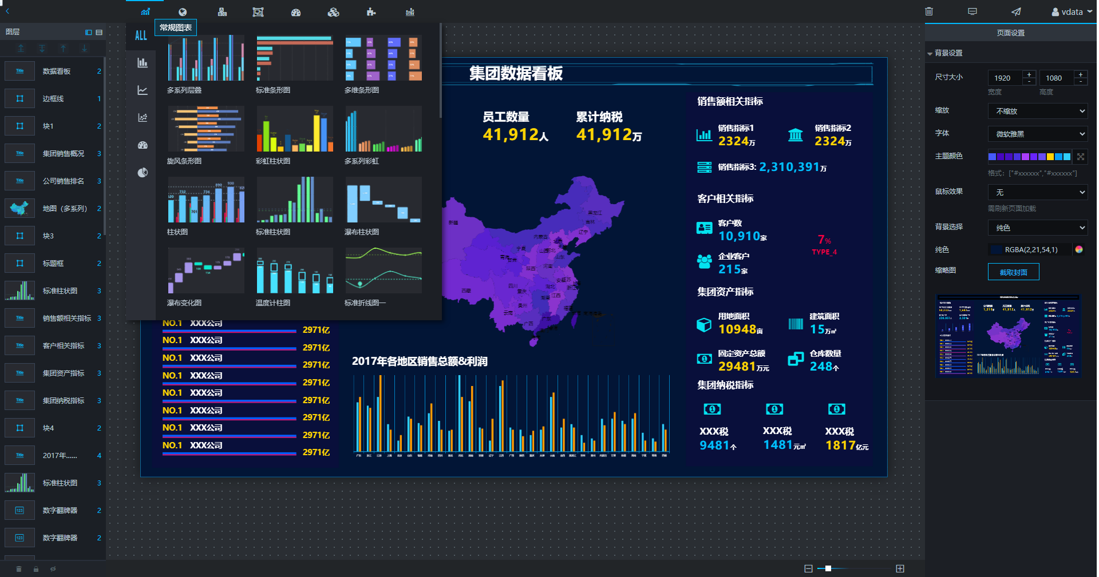Open the vdata user account menu
Viewport: 1099px width, 577px height.
1071,11
